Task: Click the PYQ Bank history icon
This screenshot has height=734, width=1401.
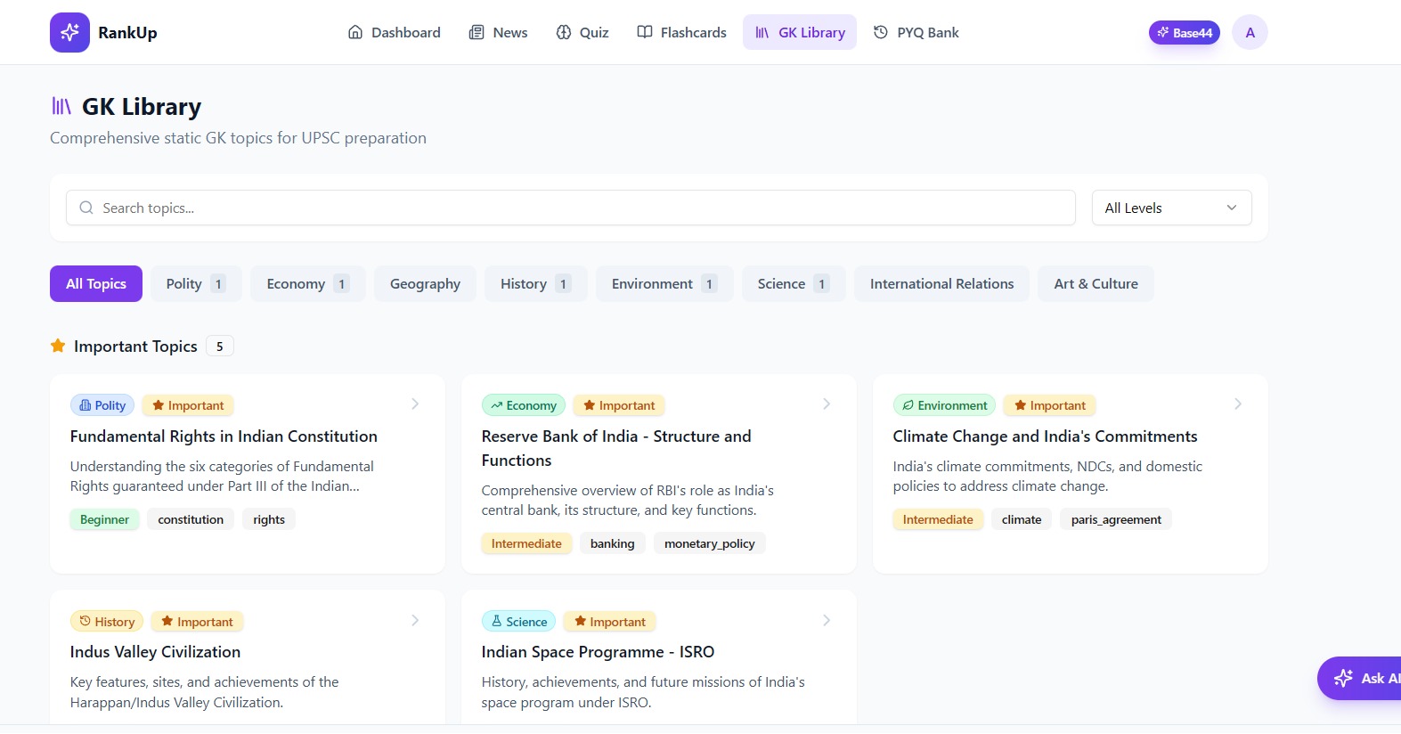Action: coord(881,33)
